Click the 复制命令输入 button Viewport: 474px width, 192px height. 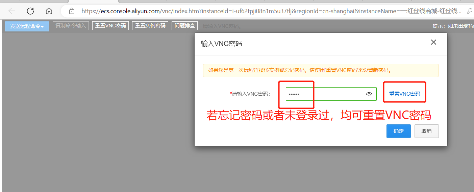tap(71, 26)
